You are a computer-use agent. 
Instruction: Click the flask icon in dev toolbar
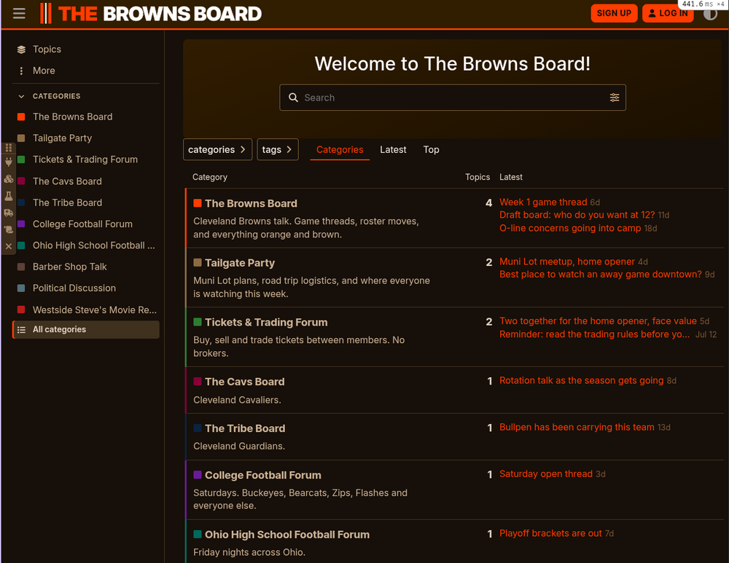click(x=8, y=196)
